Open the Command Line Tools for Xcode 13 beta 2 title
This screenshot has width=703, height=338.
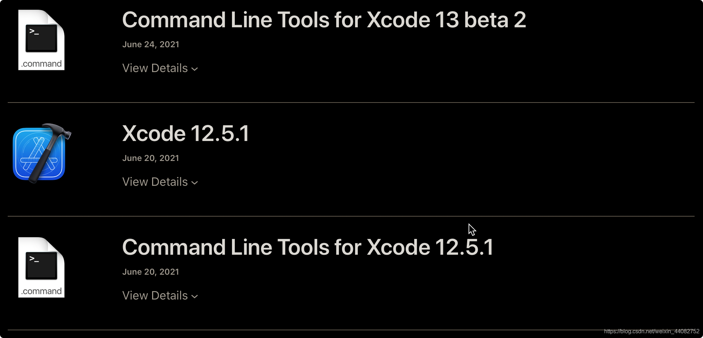[x=323, y=20]
